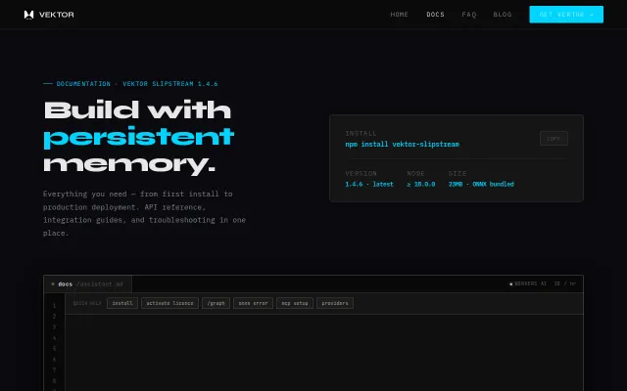Click the 'providers' quick help chip
This screenshot has width=627, height=391.
(x=335, y=303)
